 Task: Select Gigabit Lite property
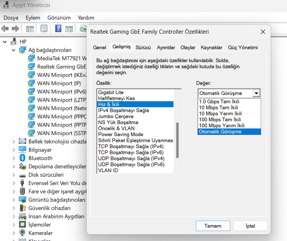coord(135,92)
